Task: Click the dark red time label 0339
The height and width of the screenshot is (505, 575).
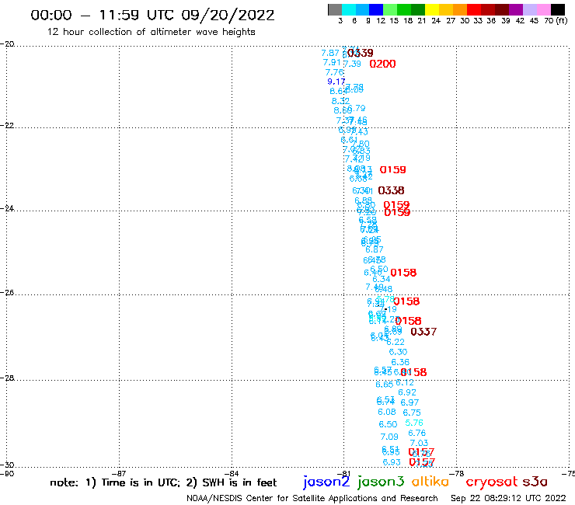Action: (360, 53)
